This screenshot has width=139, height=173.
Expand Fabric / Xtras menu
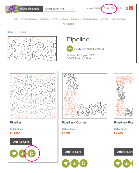tap(119, 19)
